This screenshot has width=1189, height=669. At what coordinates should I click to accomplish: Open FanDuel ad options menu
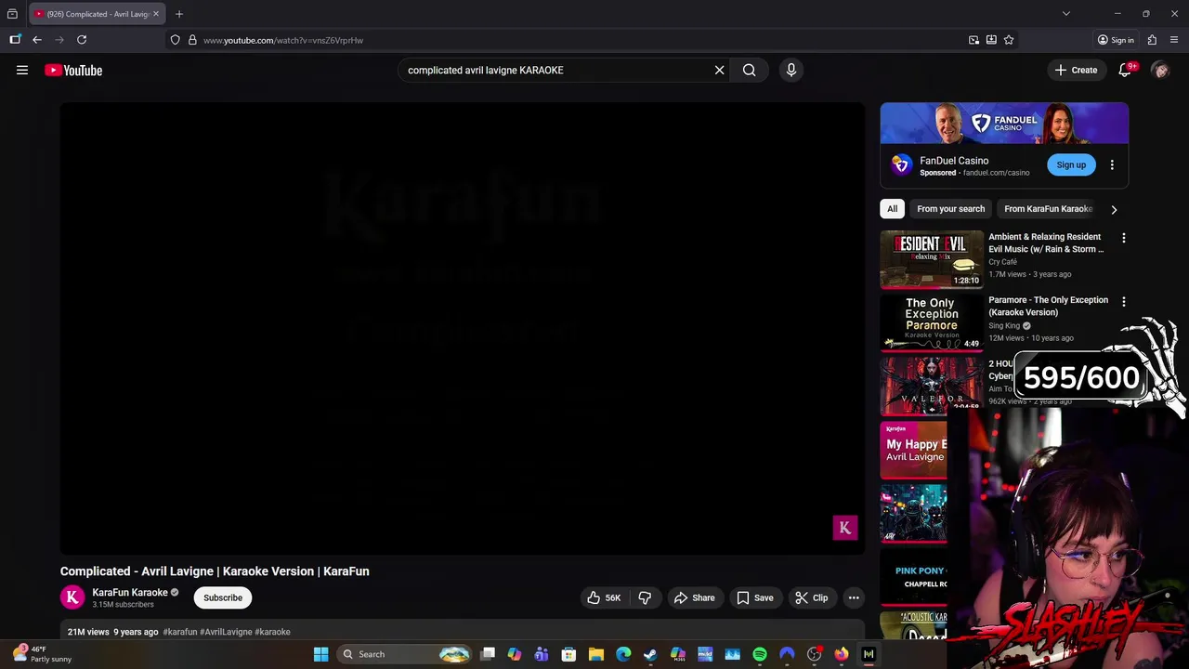pos(1112,164)
